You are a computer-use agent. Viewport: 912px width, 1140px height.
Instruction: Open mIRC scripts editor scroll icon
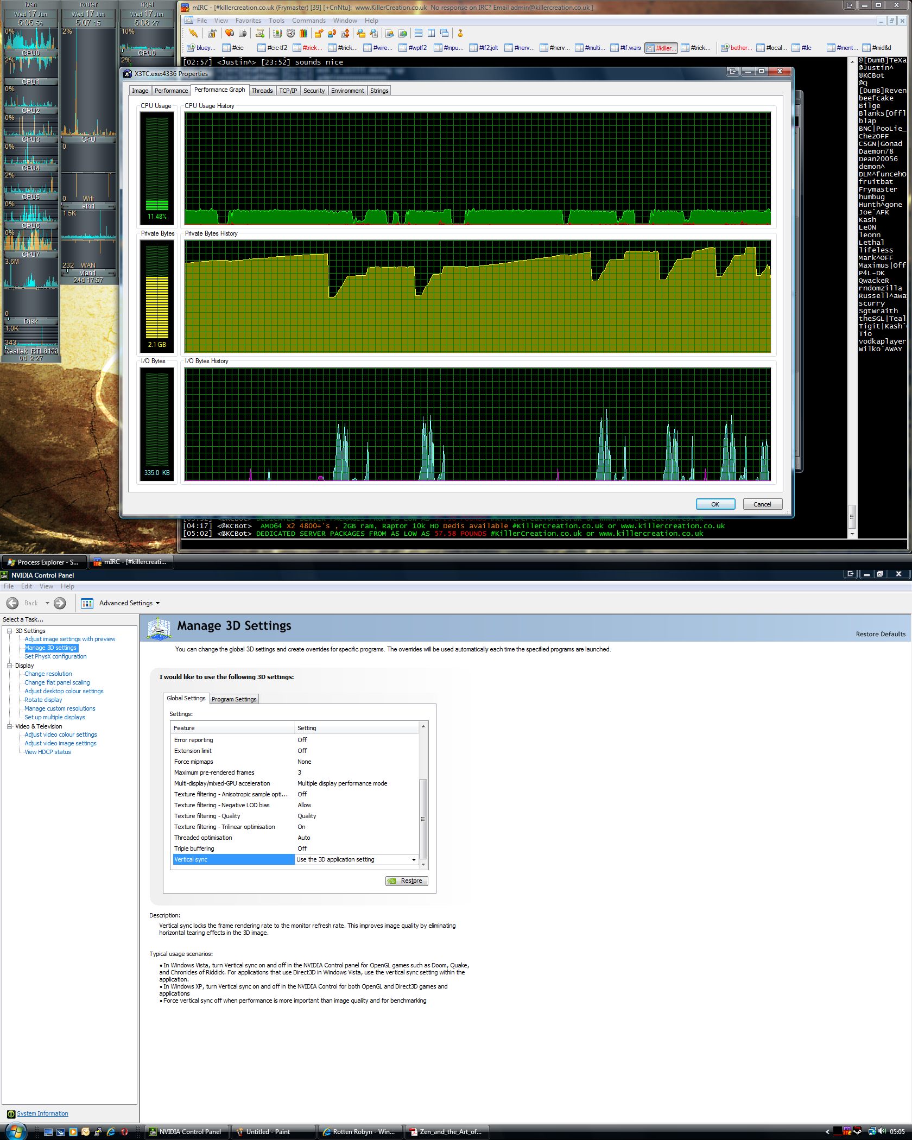(260, 33)
